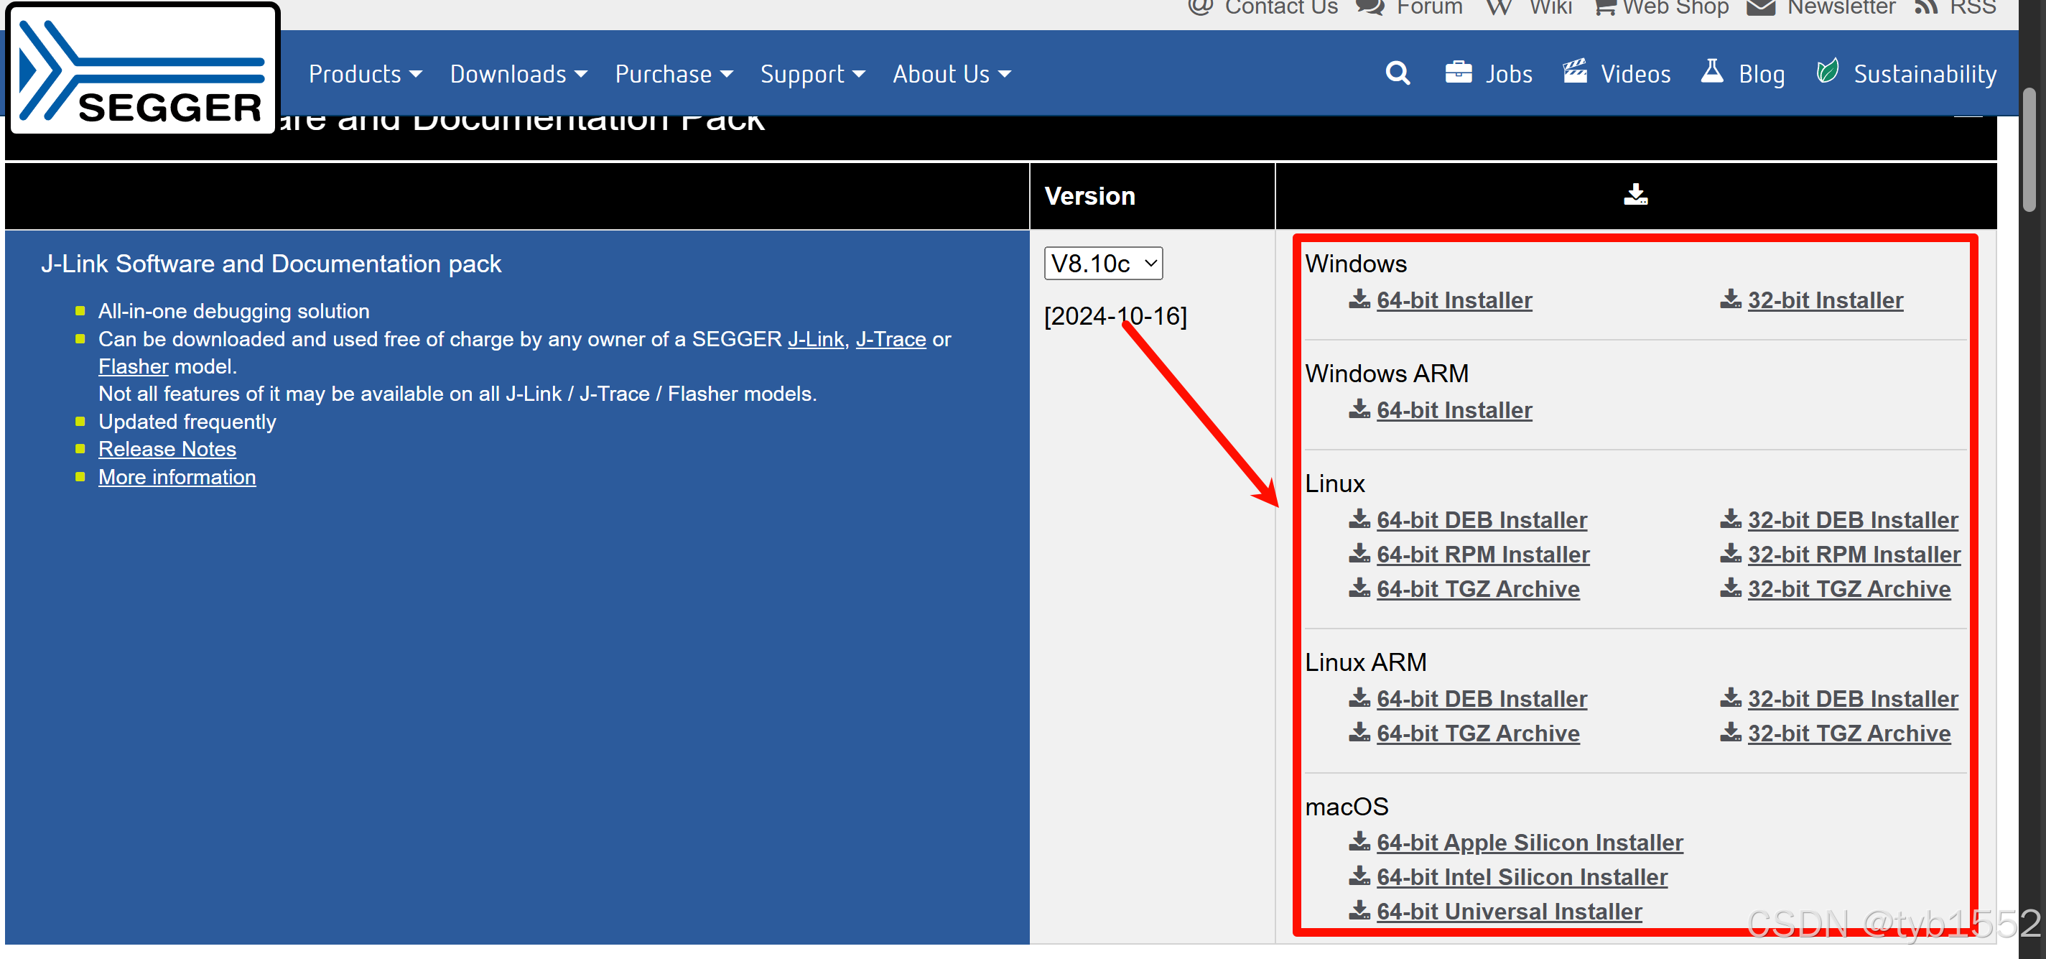Open the Newsletter link
The image size is (2046, 959).
pyautogui.click(x=1841, y=8)
